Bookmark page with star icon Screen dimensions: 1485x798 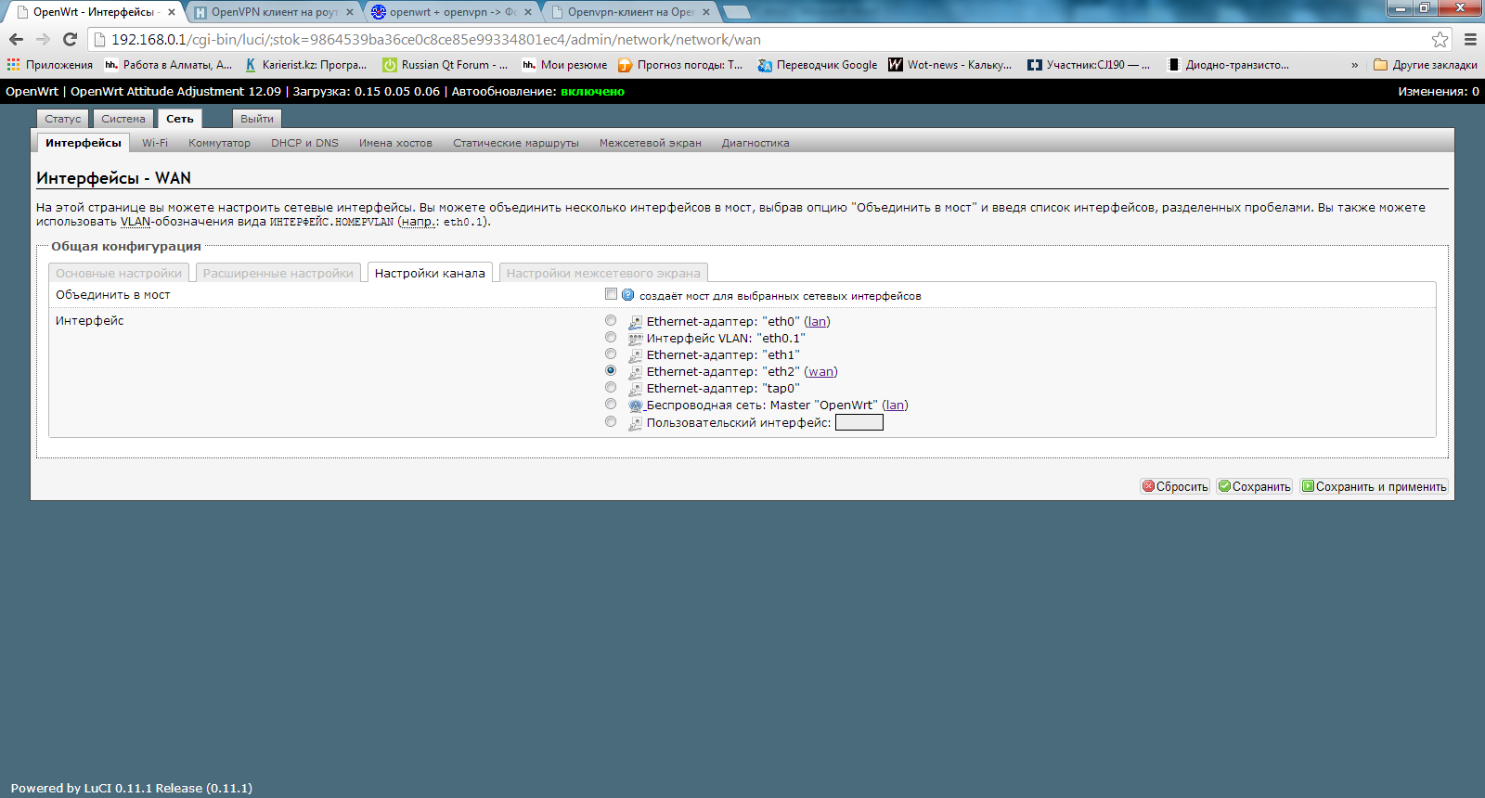pyautogui.click(x=1440, y=39)
